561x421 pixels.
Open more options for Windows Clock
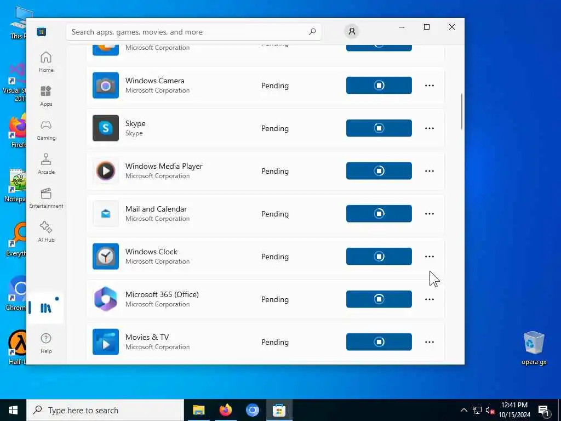430,257
